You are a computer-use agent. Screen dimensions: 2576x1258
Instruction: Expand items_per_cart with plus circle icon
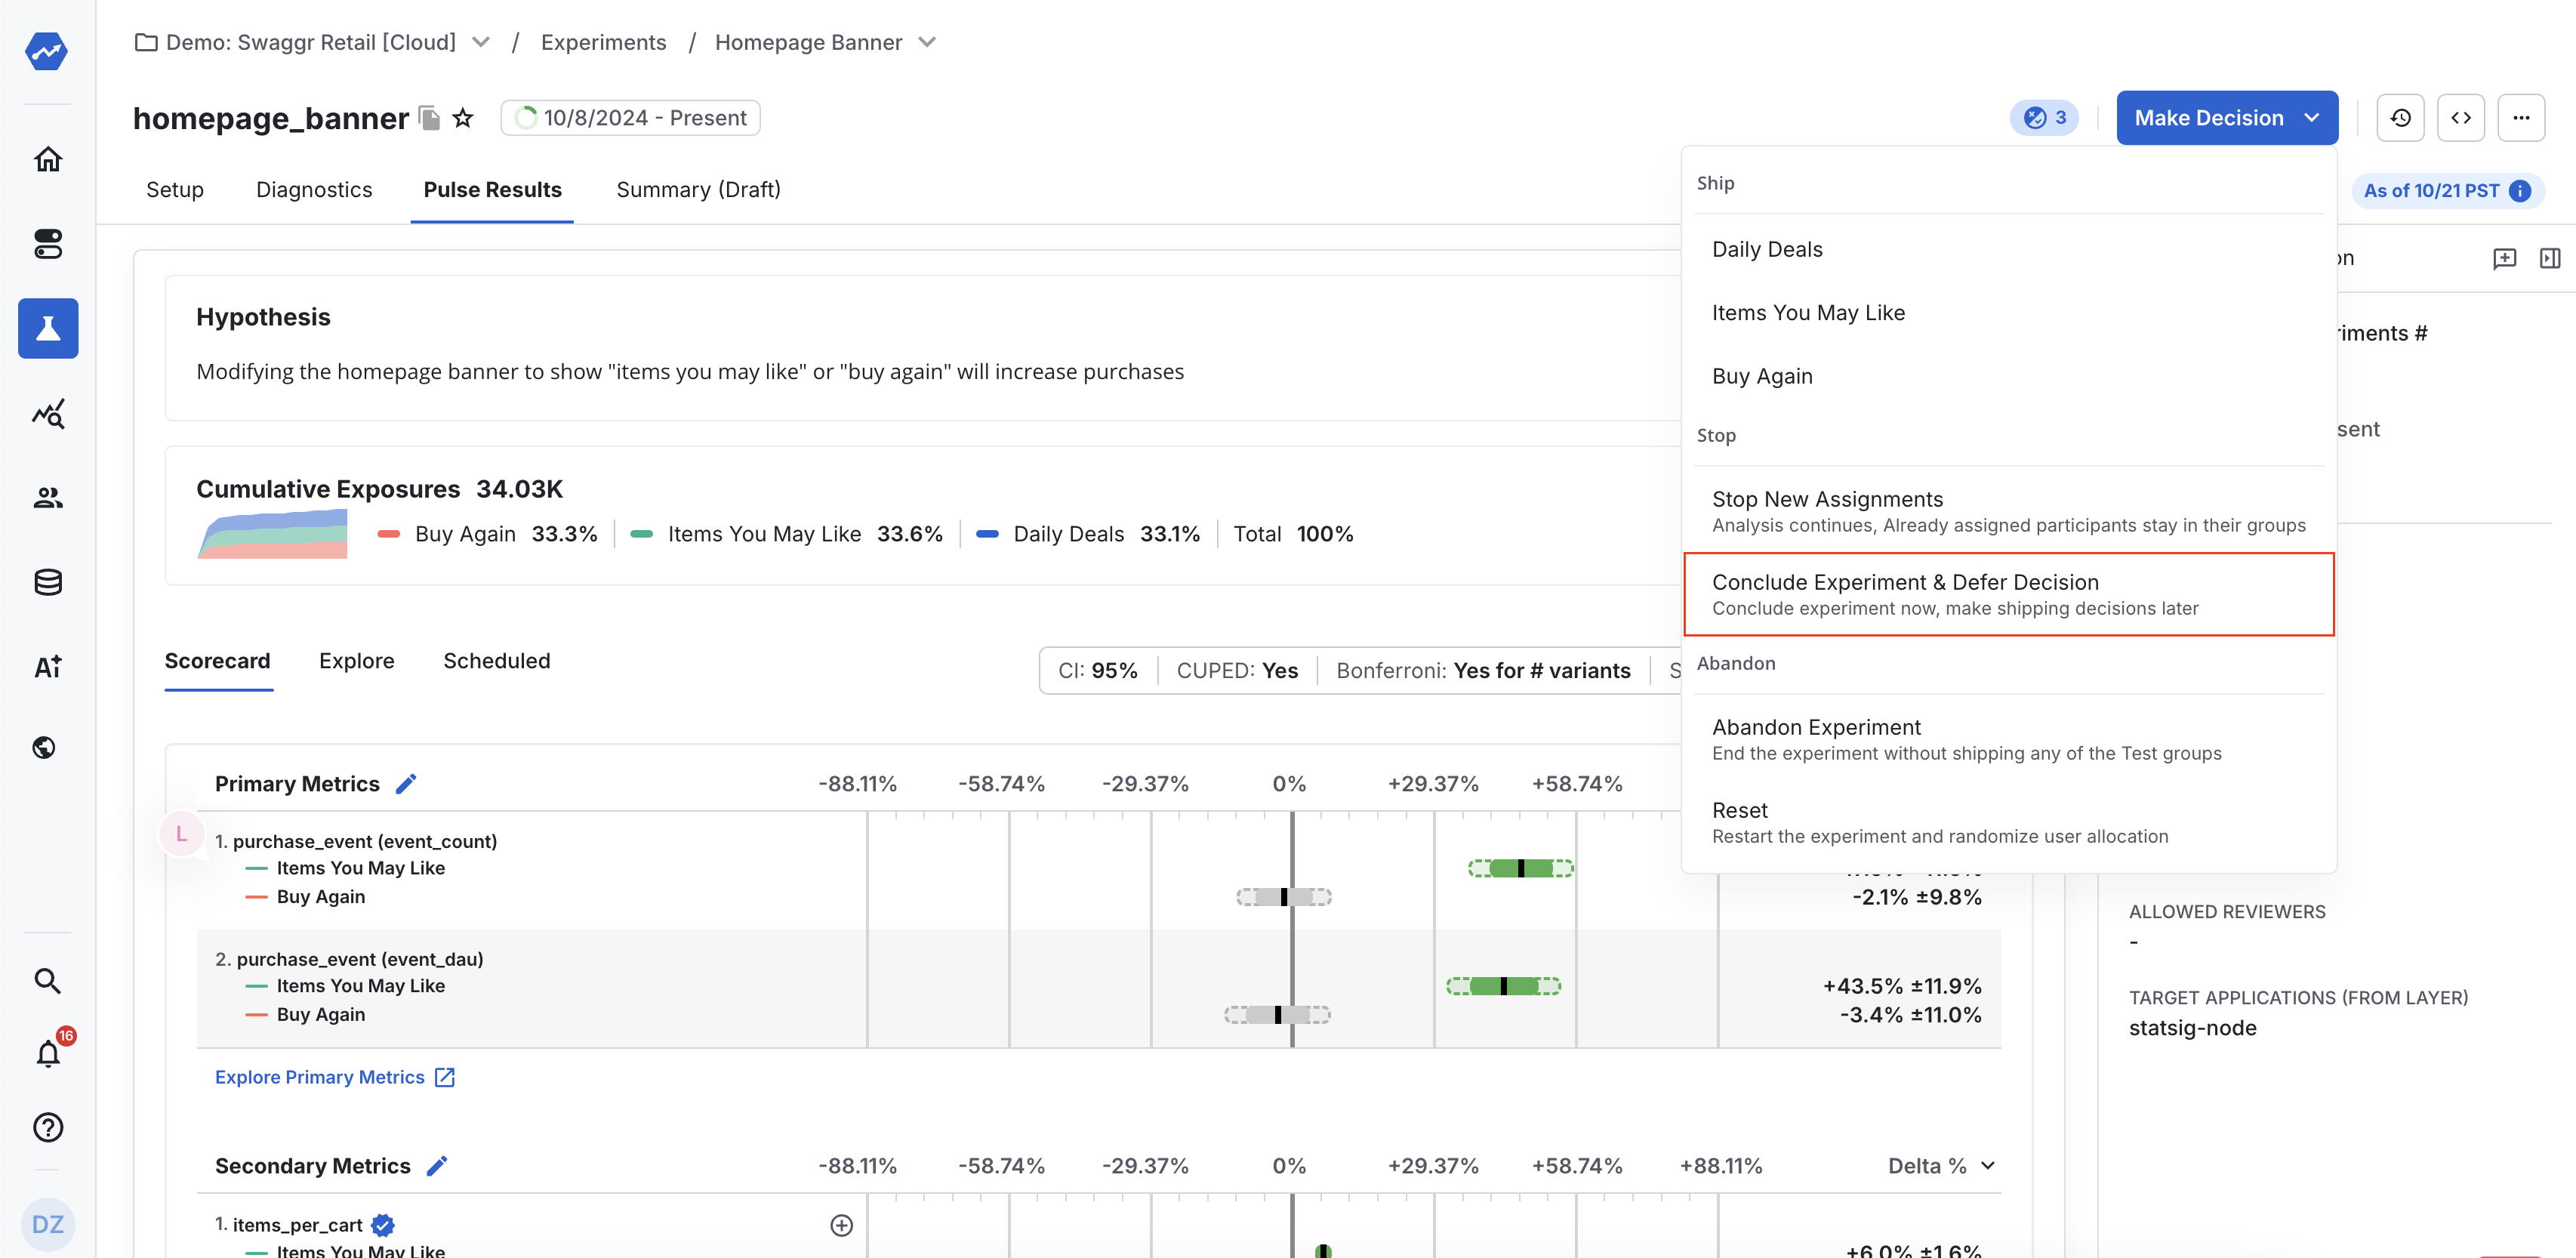tap(841, 1225)
